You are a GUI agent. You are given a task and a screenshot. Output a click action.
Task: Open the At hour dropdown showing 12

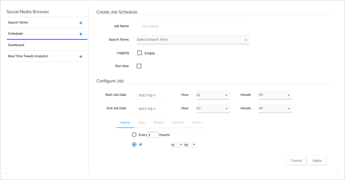coord(177,145)
